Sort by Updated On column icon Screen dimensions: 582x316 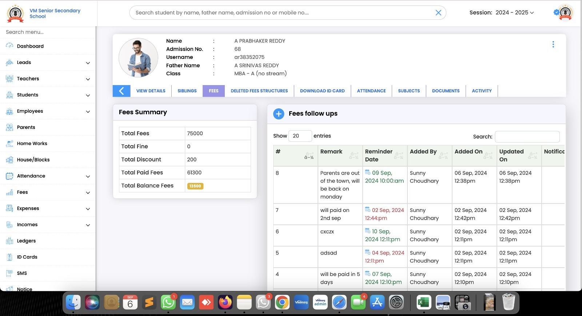(533, 156)
